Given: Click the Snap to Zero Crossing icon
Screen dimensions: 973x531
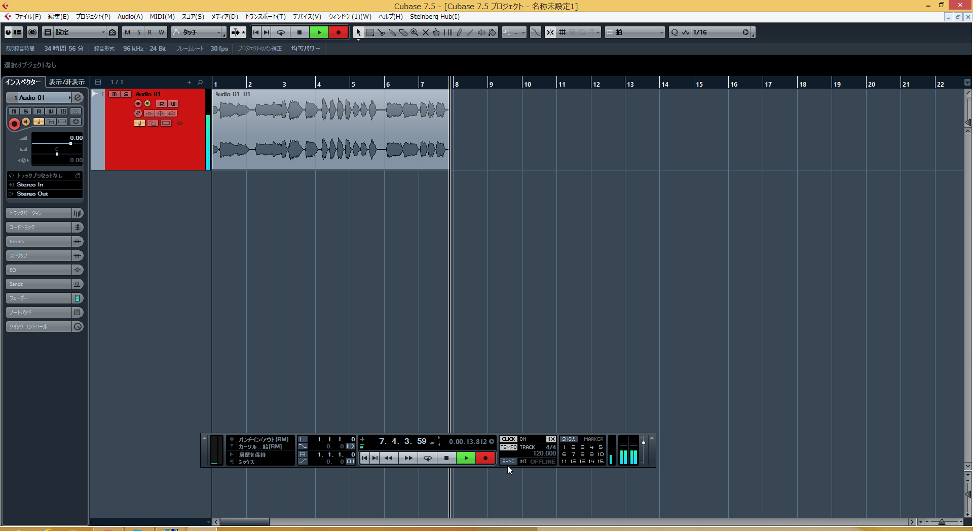Looking at the screenshot, I should coord(536,32).
